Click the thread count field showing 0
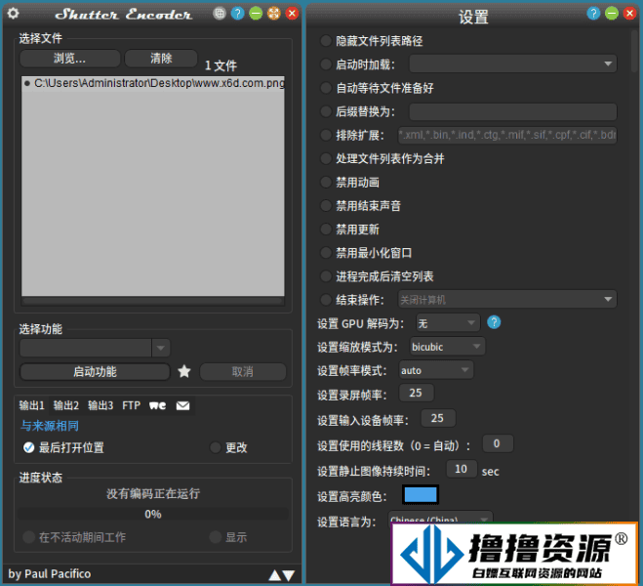Image resolution: width=643 pixels, height=586 pixels. pyautogui.click(x=498, y=443)
